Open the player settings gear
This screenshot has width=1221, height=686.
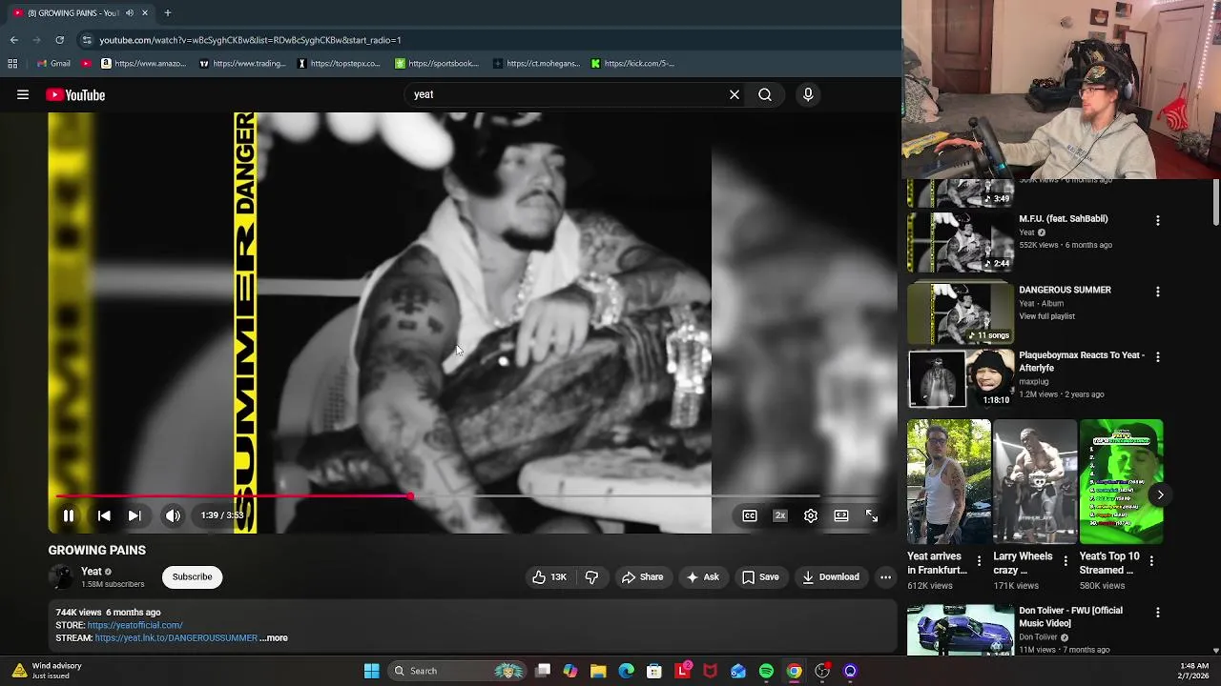pos(811,515)
